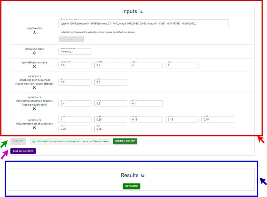Click the '(loss-gain-duplication)' text
This screenshot has height=197, width=267.
34,105
